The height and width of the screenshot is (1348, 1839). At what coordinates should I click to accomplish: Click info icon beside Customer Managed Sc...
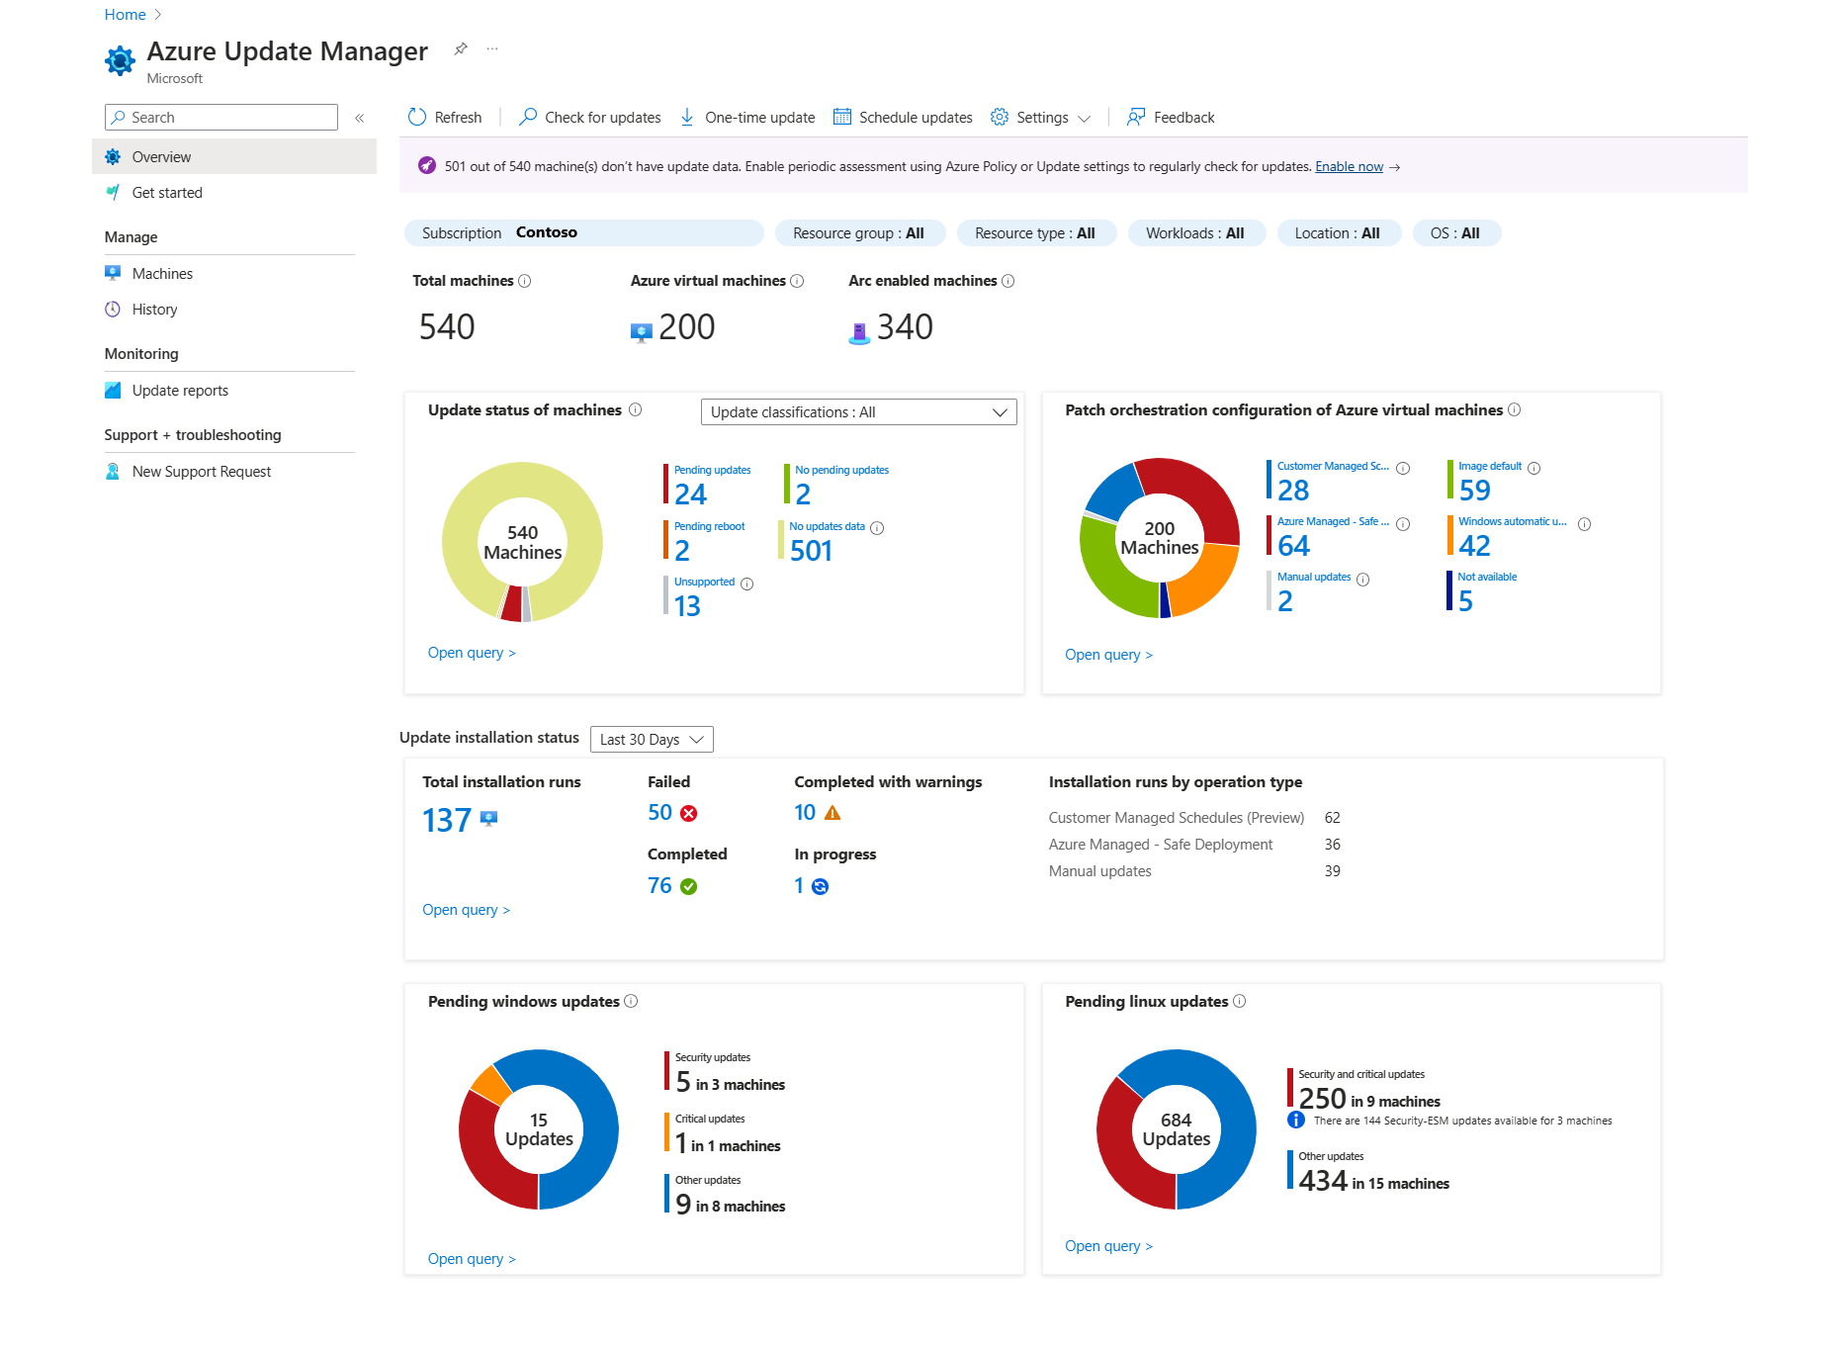(x=1403, y=468)
